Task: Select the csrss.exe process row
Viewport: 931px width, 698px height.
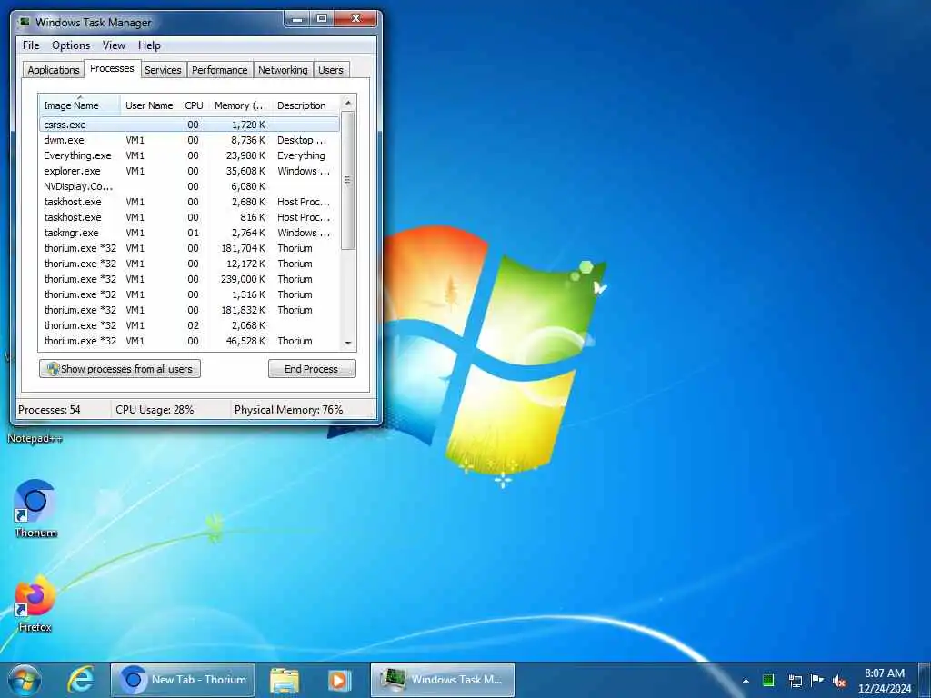Action: 189,125
